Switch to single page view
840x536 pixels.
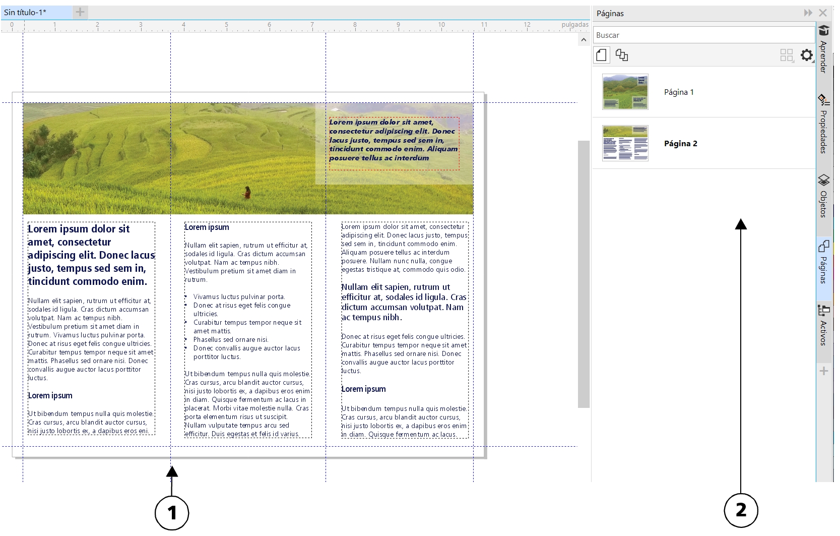pos(601,55)
